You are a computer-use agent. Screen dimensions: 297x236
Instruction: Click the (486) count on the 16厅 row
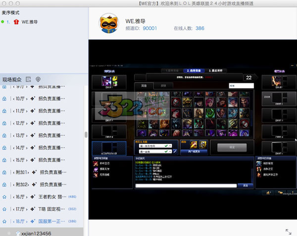(72, 197)
